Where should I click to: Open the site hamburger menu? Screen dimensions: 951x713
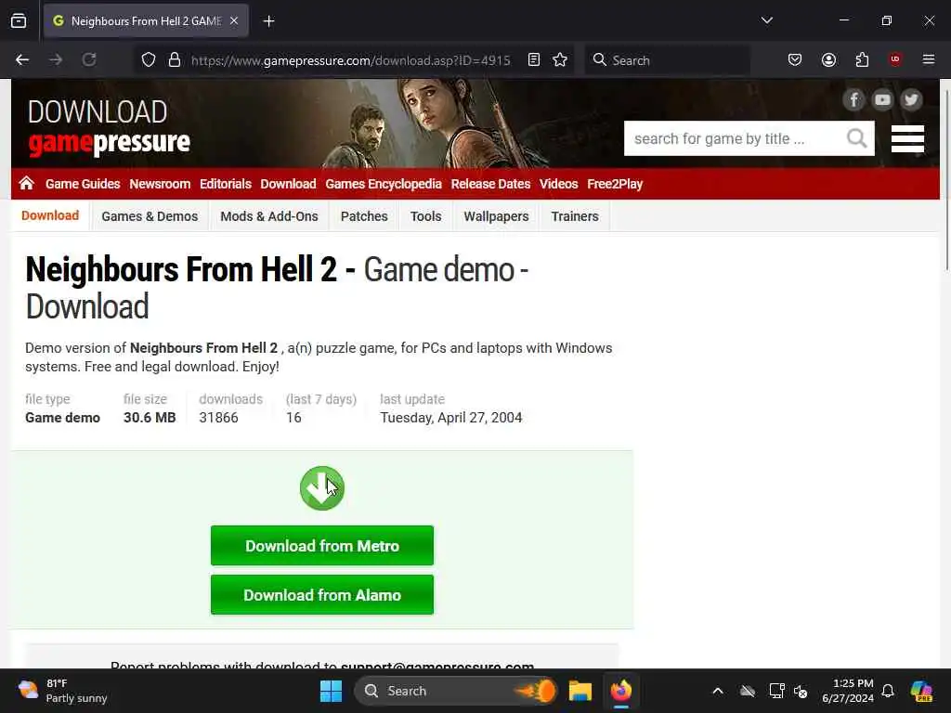907,139
